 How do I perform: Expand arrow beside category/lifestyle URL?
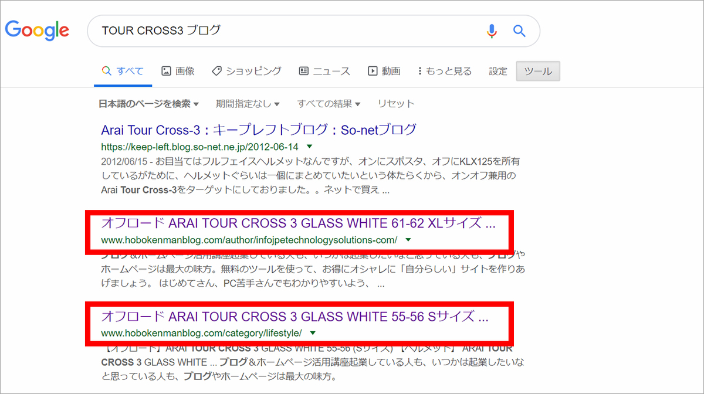pyautogui.click(x=313, y=333)
